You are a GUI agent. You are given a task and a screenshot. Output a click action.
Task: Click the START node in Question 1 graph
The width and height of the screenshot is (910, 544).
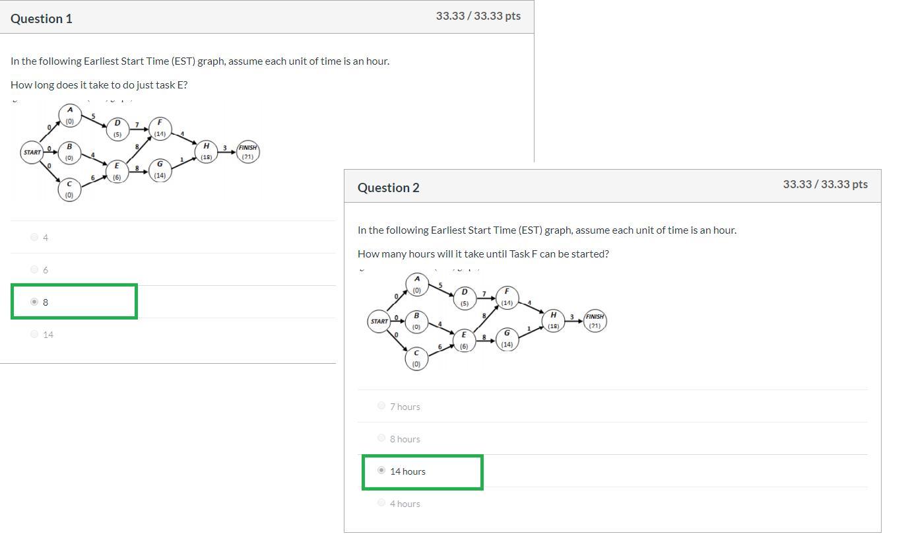(32, 153)
